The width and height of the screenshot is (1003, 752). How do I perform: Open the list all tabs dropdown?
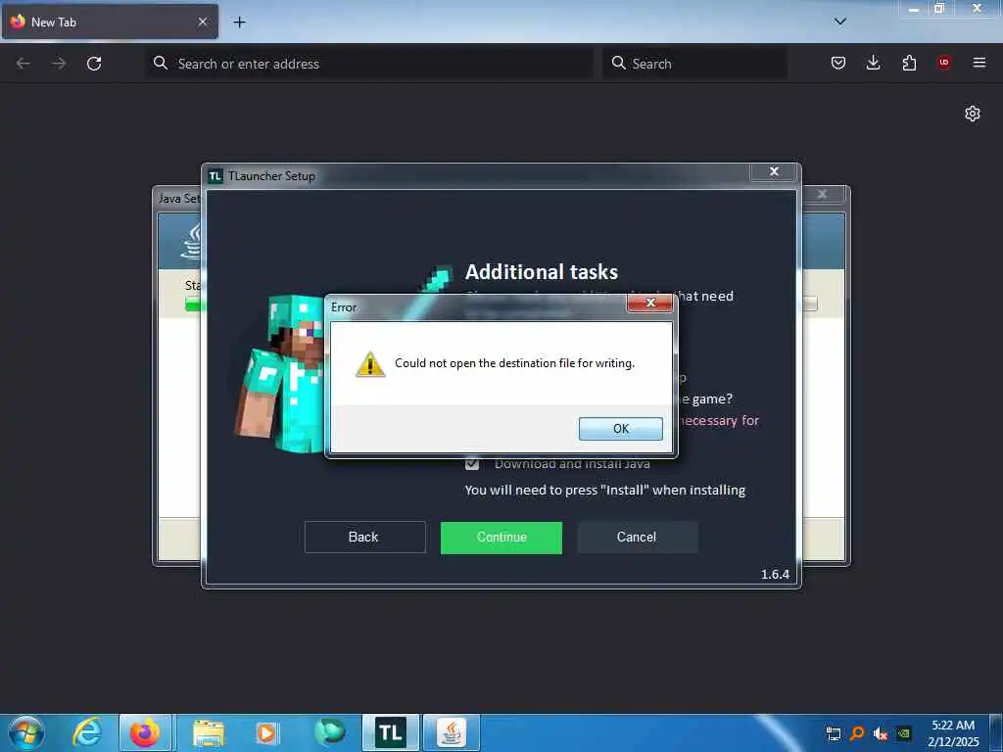click(x=840, y=22)
